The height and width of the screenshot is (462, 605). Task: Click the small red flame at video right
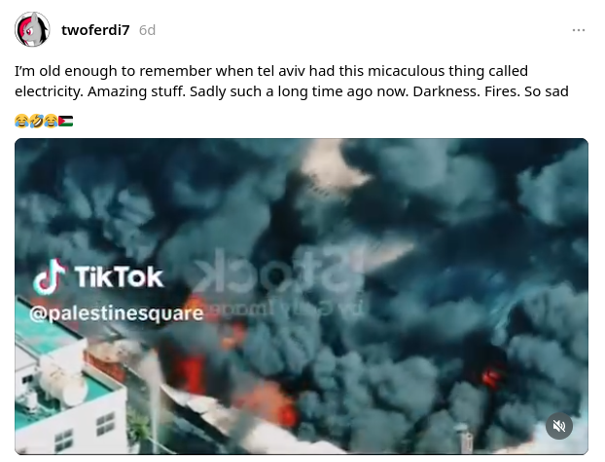(491, 377)
